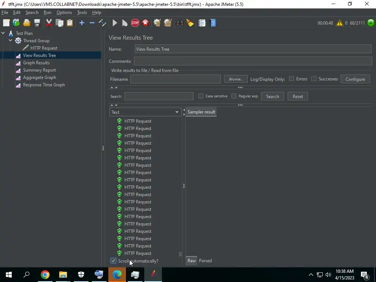Open the Edit menu
This screenshot has width=376, height=282.
pyautogui.click(x=17, y=12)
